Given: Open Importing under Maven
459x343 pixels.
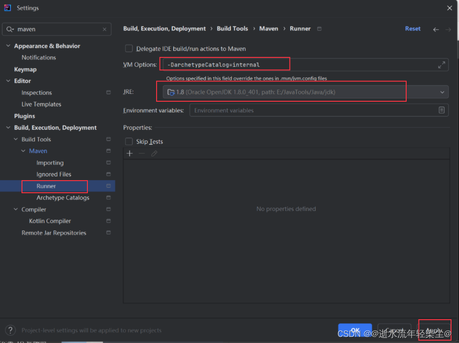Looking at the screenshot, I should [50, 163].
